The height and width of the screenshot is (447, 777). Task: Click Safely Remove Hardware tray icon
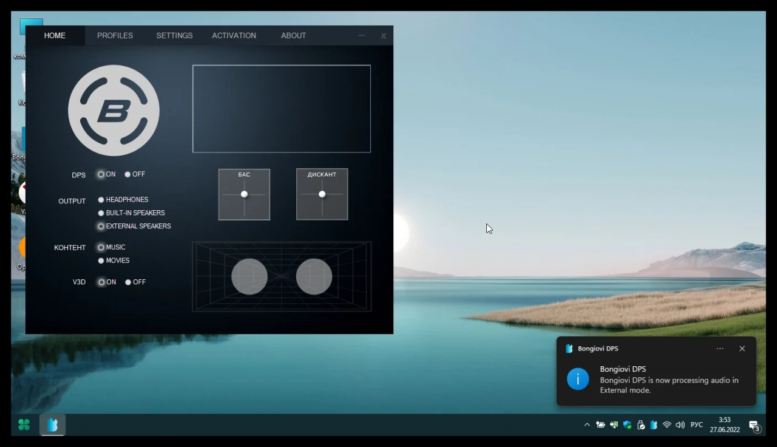[x=640, y=425]
